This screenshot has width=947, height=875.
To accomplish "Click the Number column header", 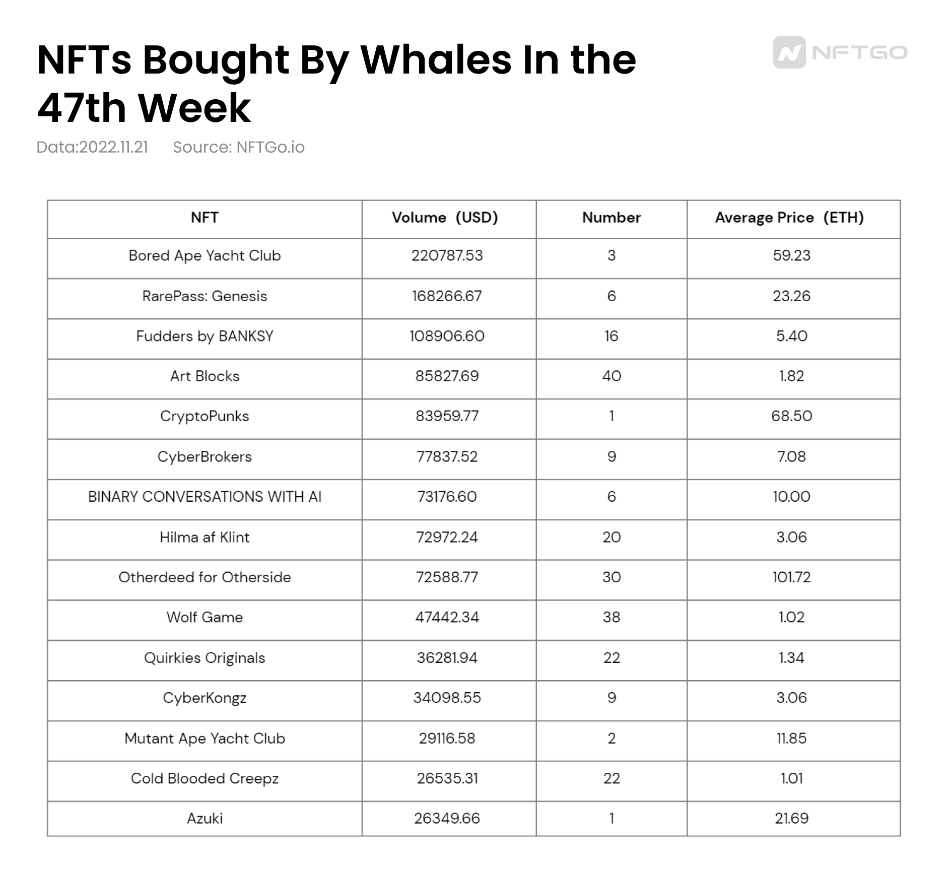I will click(x=611, y=218).
